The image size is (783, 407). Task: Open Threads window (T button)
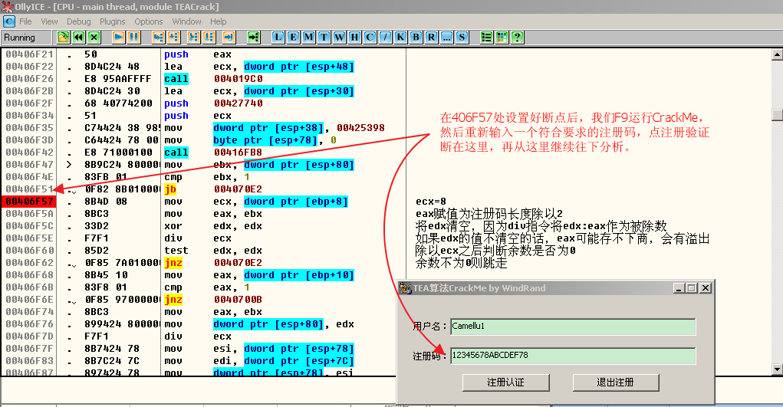point(324,37)
